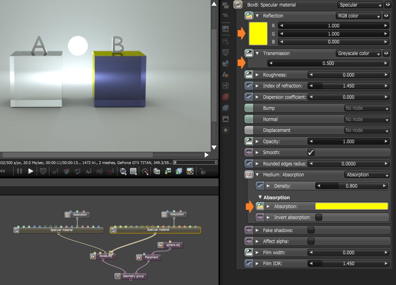Click the eye picker button beside the Reflection dropdown
The height and width of the screenshot is (285, 396).
point(386,16)
